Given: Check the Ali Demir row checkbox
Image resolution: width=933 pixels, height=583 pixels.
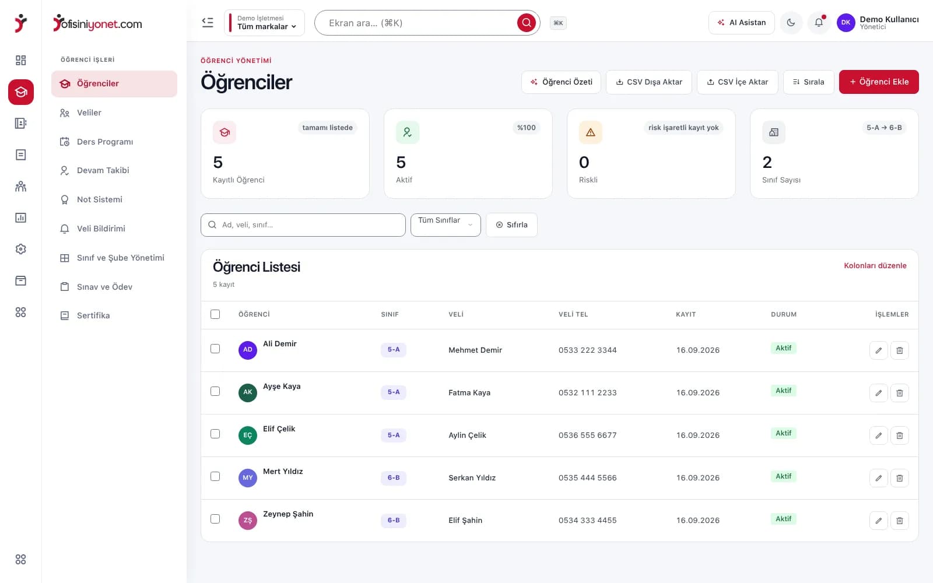Looking at the screenshot, I should pos(215,349).
